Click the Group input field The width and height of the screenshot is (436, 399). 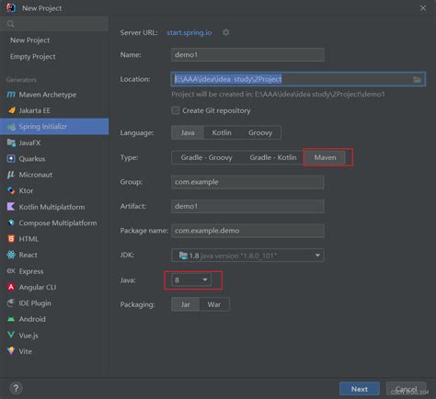click(x=247, y=182)
